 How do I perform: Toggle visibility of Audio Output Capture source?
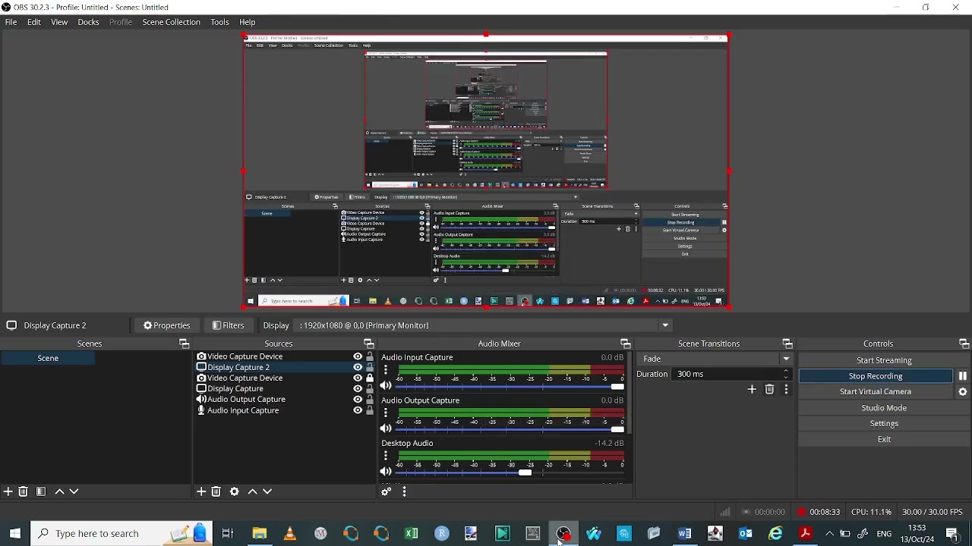point(358,400)
